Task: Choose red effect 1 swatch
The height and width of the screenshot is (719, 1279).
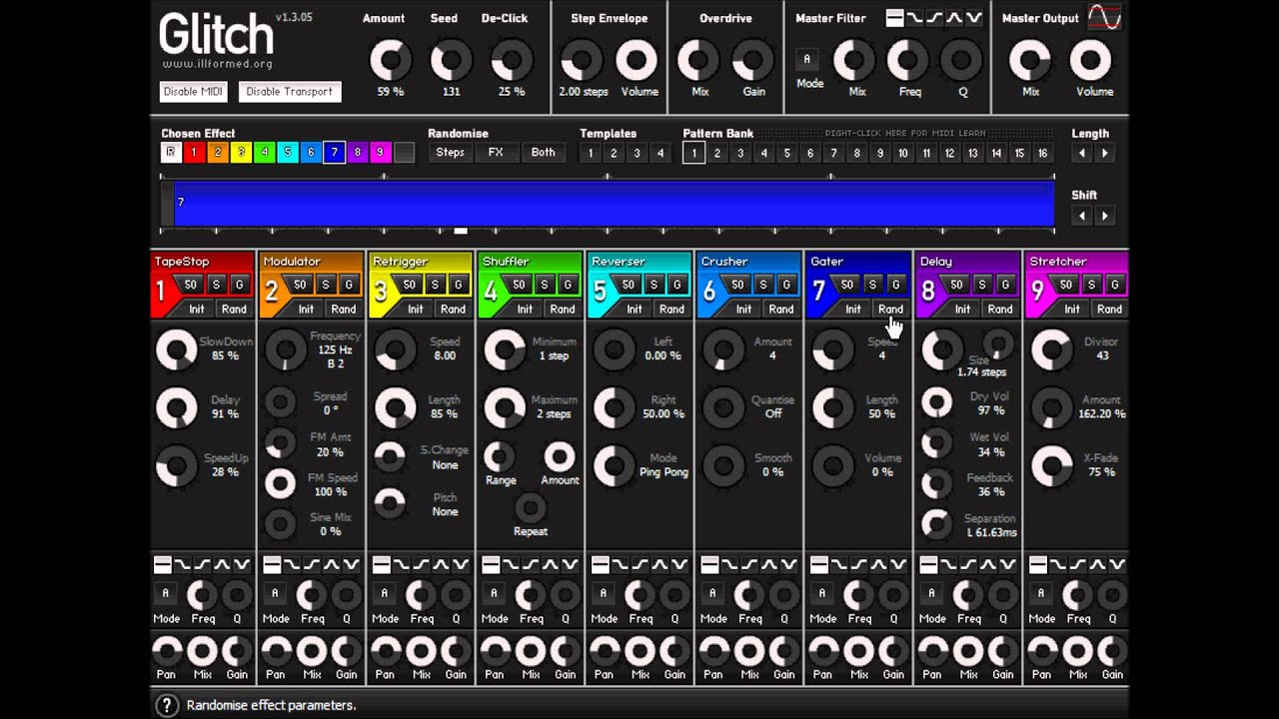Action: pos(194,153)
